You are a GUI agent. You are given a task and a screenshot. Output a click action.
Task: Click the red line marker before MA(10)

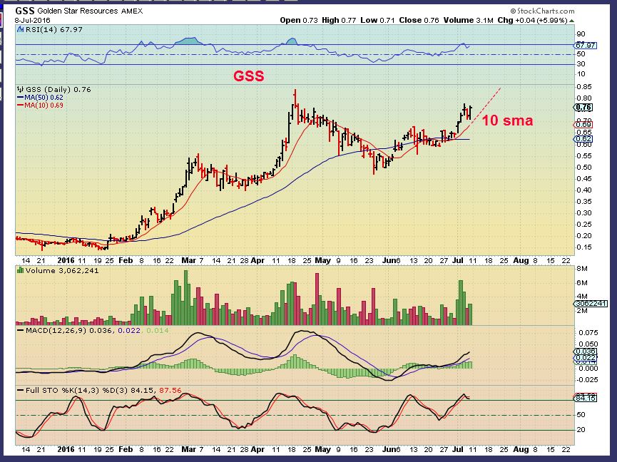21,106
